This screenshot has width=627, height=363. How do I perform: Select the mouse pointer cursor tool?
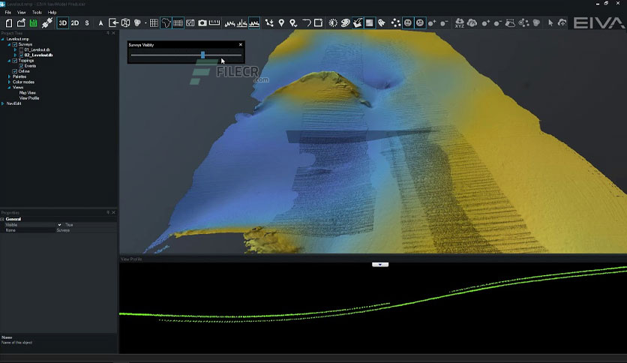[x=550, y=23]
